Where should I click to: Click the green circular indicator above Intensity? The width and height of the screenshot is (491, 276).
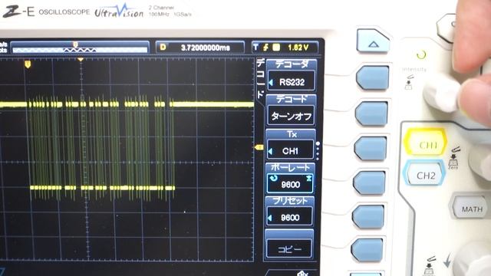tap(421, 54)
